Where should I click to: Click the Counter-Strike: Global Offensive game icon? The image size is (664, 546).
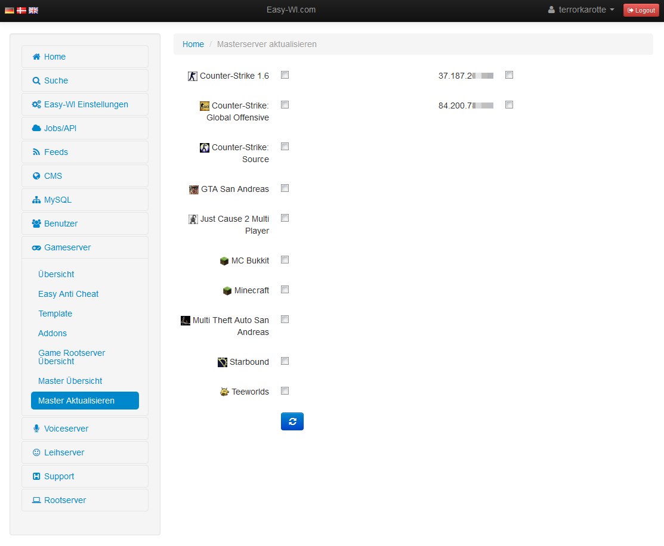(x=203, y=106)
